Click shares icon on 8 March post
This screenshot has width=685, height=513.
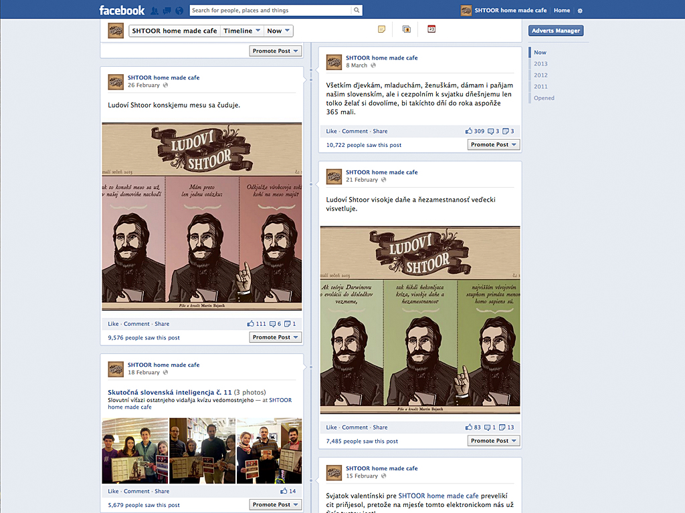coord(506,131)
